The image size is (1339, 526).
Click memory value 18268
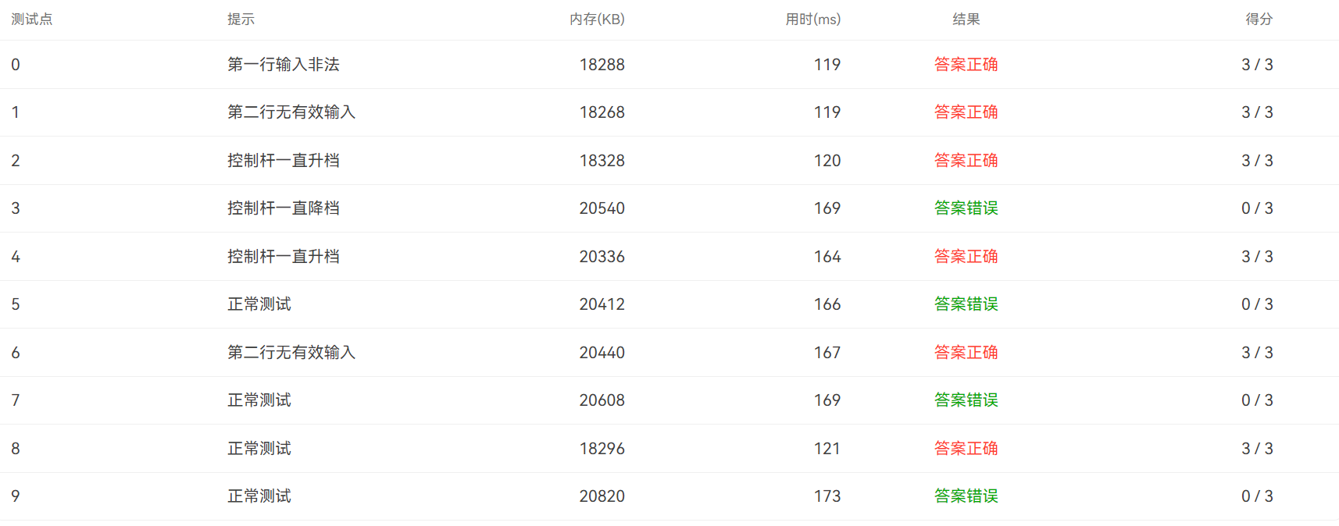point(602,112)
